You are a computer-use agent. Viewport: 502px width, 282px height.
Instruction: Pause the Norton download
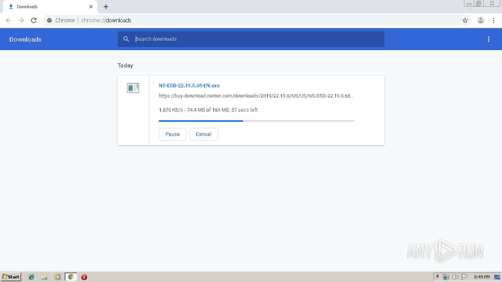pos(173,134)
